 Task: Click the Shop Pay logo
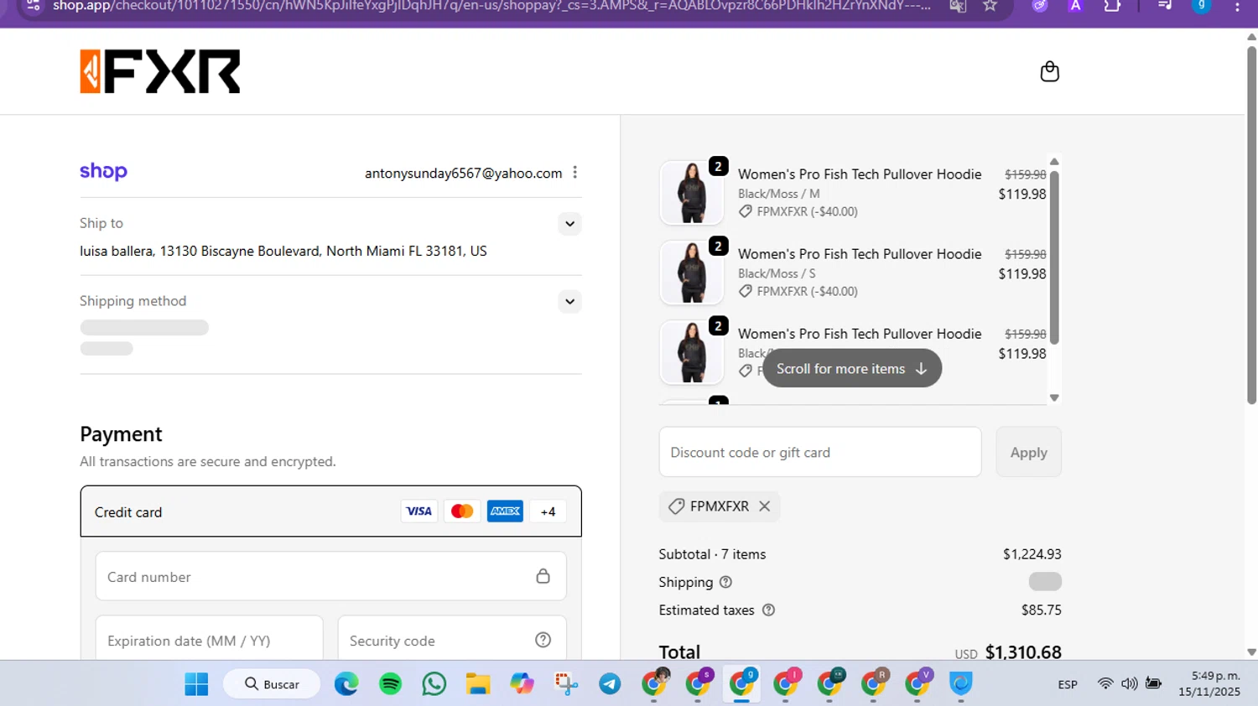tap(103, 171)
